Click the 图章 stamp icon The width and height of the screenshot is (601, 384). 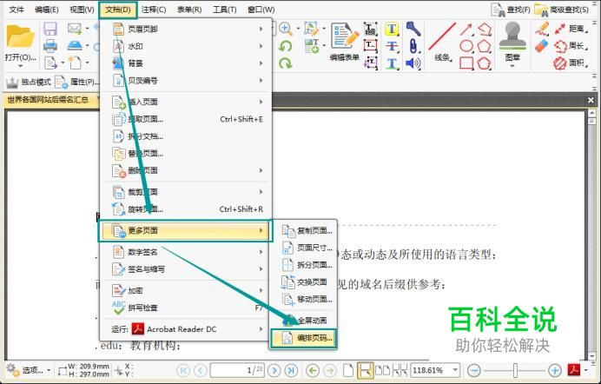coord(512,36)
